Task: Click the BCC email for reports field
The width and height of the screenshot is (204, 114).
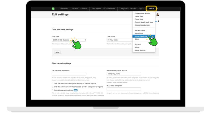Action: click(124, 89)
